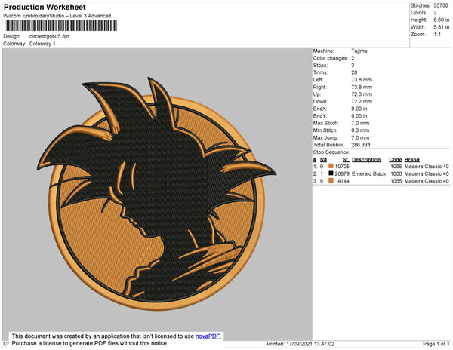Click the stitches value '35730'

tap(441, 5)
